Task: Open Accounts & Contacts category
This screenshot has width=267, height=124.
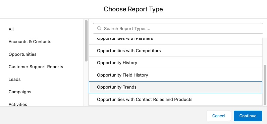Action: pos(30,42)
